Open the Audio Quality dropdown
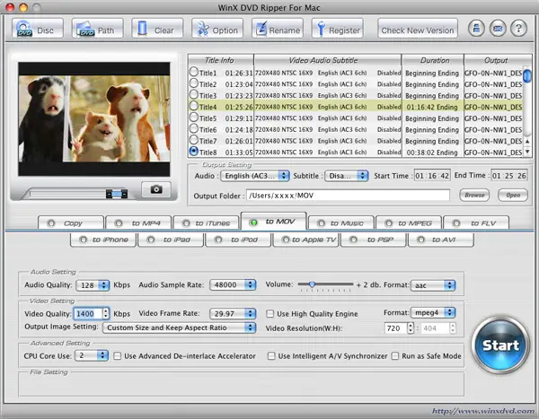This screenshot has width=539, height=419. pos(93,285)
